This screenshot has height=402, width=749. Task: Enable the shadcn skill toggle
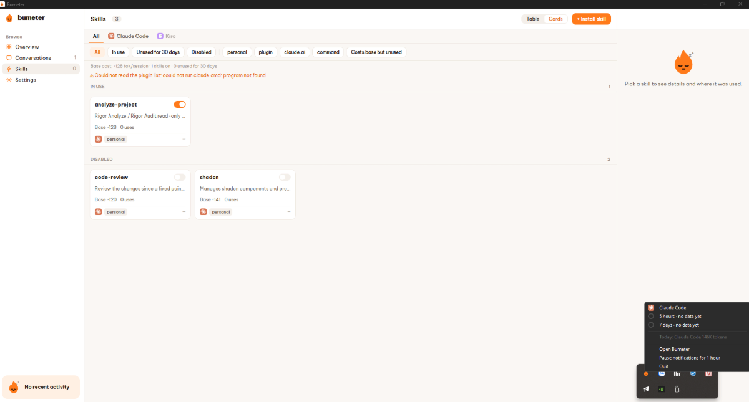[x=285, y=177]
